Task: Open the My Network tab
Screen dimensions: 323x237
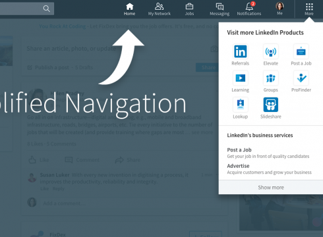Action: point(160,9)
